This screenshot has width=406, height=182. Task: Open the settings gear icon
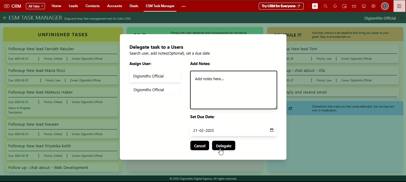373,6
